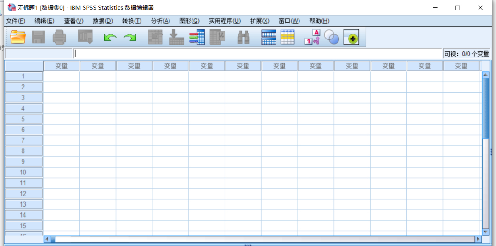Open the 扩展(X) menu
This screenshot has height=246, width=496.
(x=259, y=21)
